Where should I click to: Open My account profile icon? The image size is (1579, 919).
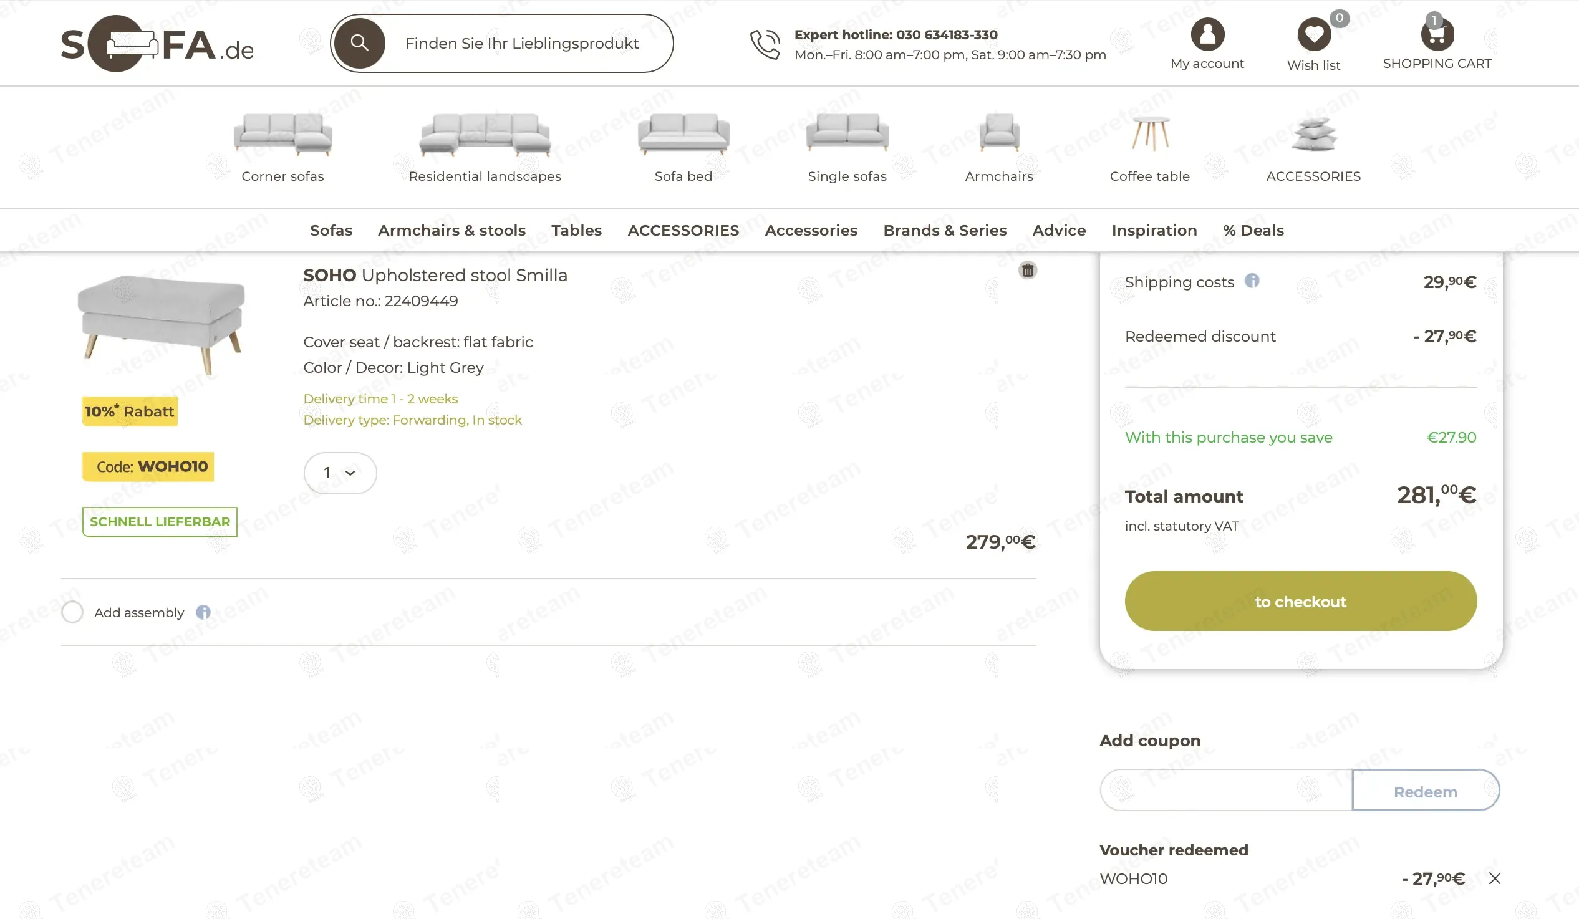point(1207,34)
